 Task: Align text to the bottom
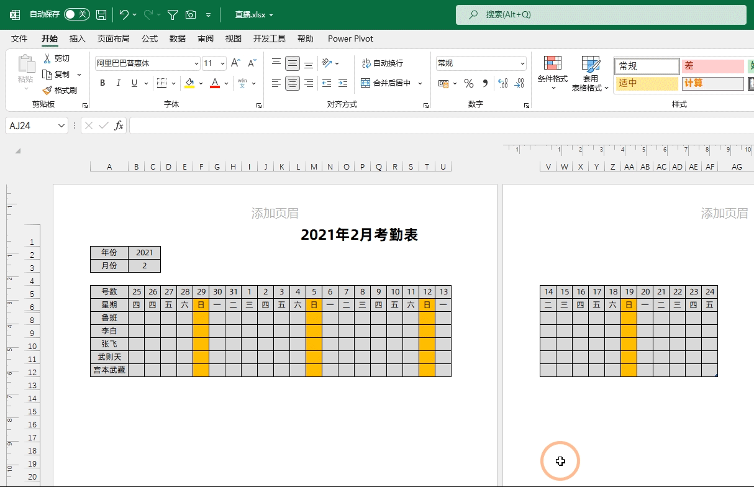pyautogui.click(x=309, y=63)
